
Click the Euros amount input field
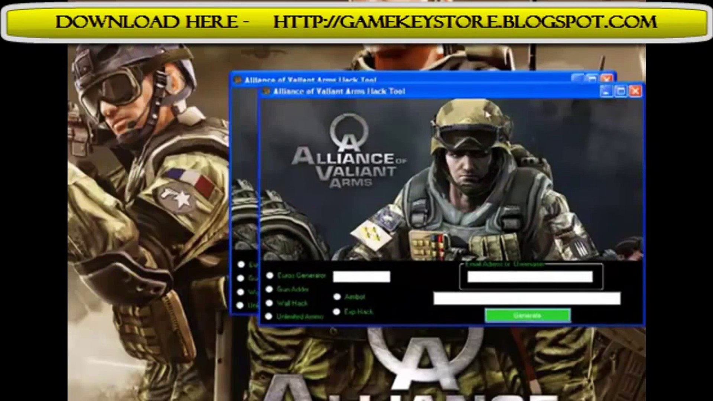pos(362,277)
